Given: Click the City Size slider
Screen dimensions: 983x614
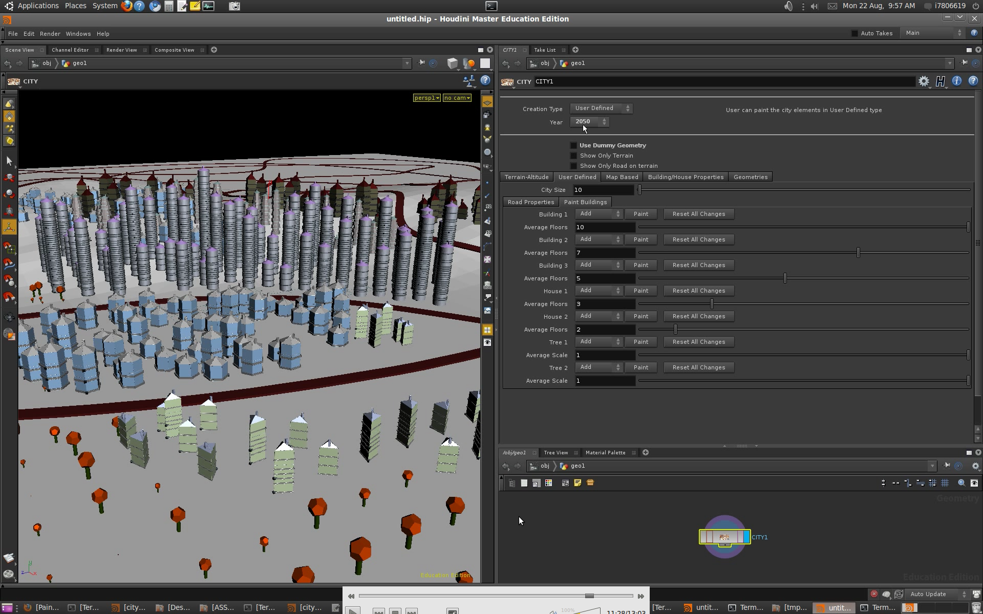Looking at the screenshot, I should [x=804, y=190].
